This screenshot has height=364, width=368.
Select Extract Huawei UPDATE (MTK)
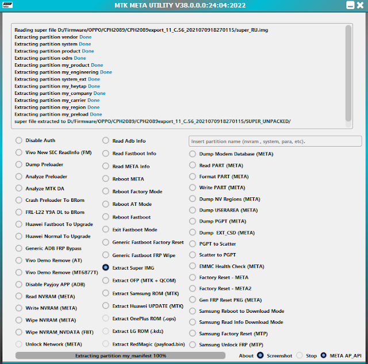pyautogui.click(x=106, y=306)
